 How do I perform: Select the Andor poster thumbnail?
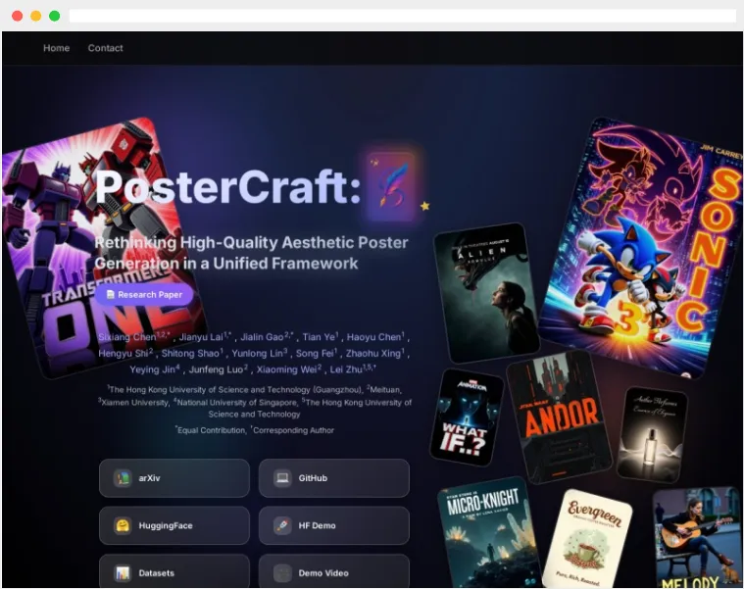tap(559, 417)
